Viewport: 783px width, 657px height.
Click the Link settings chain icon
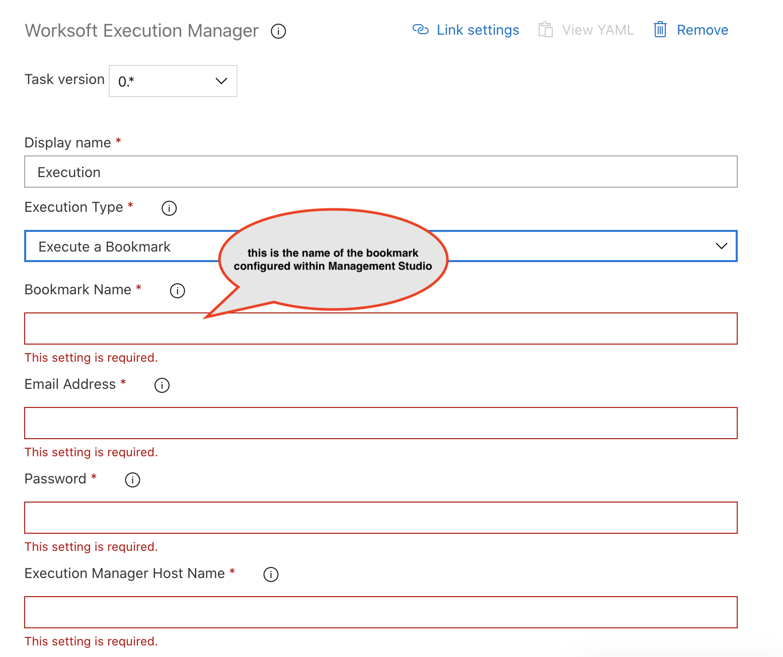point(421,30)
